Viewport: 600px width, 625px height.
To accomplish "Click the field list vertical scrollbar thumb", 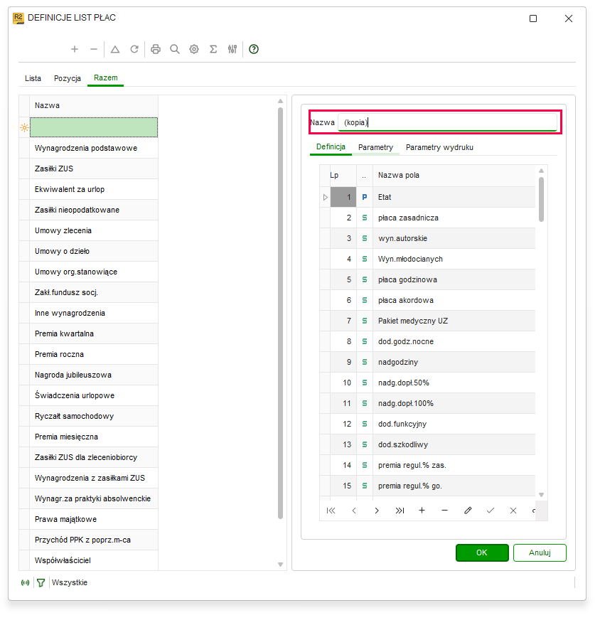I will [x=541, y=200].
